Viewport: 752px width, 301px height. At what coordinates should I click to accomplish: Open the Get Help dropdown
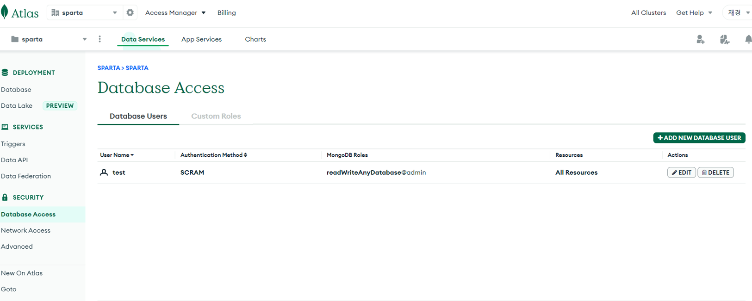[x=694, y=12]
